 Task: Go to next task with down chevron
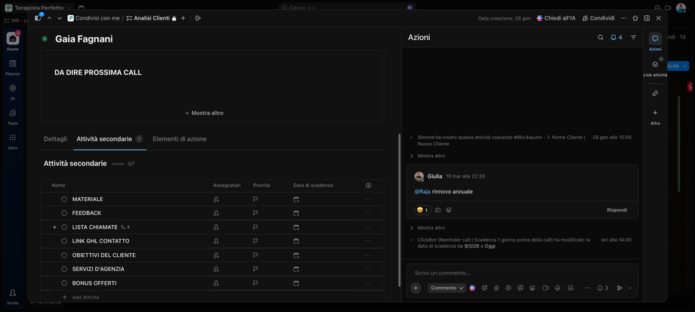tap(60, 18)
